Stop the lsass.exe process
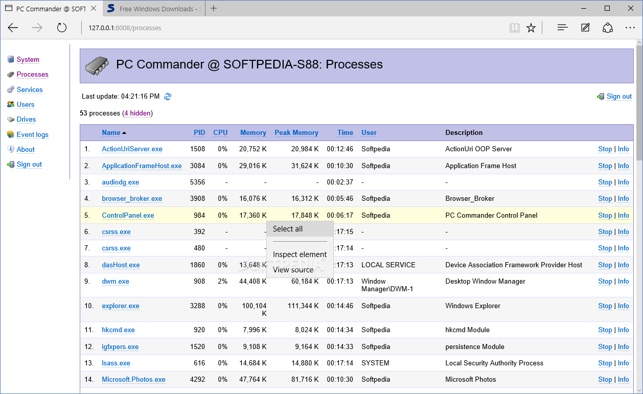 click(605, 363)
